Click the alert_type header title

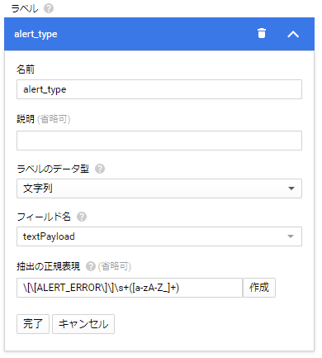[36, 34]
